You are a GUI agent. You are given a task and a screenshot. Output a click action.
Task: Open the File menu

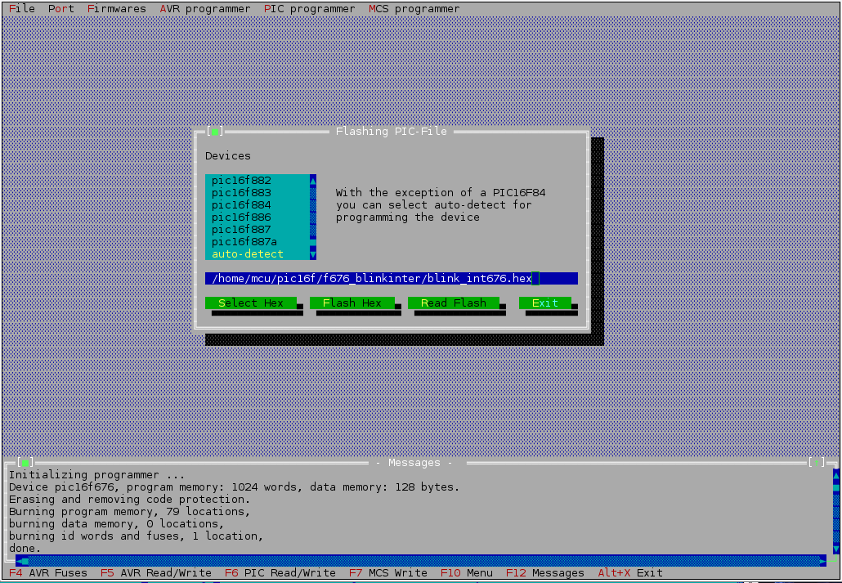[x=22, y=9]
